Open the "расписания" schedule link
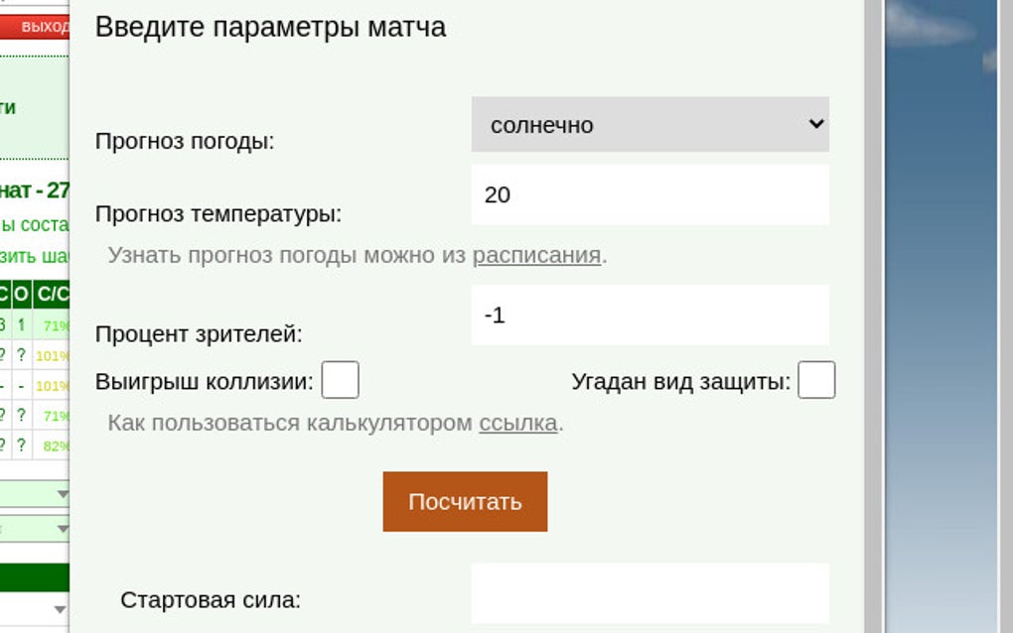The height and width of the screenshot is (633, 1013). tap(536, 254)
